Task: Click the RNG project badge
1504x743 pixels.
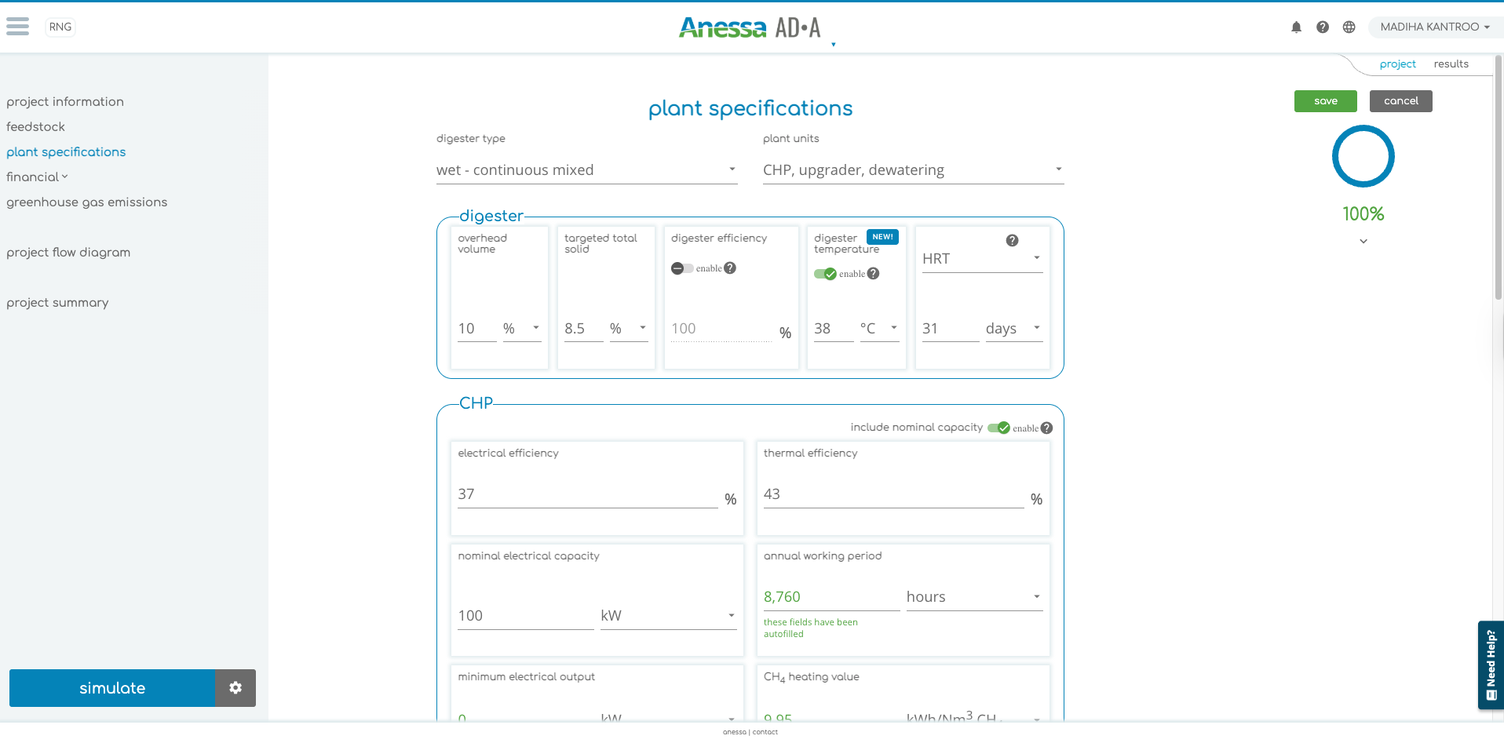Action: point(60,27)
